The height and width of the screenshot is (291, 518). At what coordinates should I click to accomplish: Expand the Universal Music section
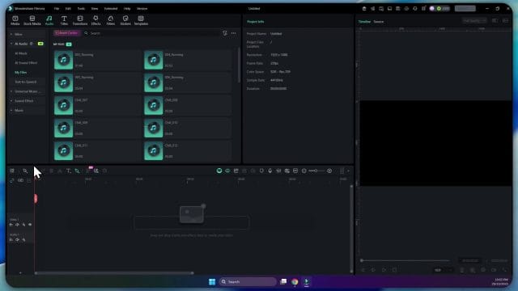(11, 91)
